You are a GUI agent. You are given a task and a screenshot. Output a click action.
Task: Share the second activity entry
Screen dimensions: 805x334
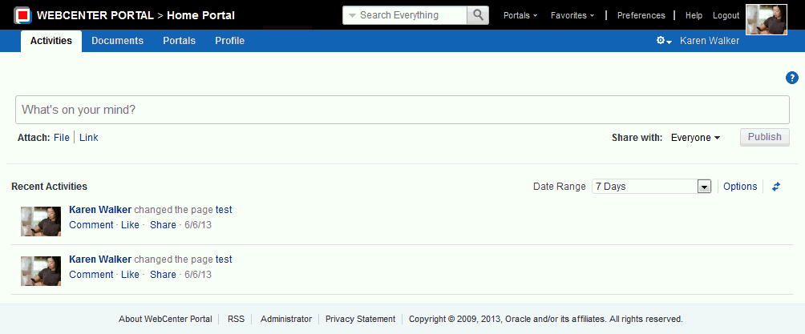(x=164, y=275)
